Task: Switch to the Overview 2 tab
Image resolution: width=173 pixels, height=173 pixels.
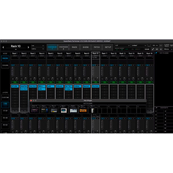Action: coord(63,47)
